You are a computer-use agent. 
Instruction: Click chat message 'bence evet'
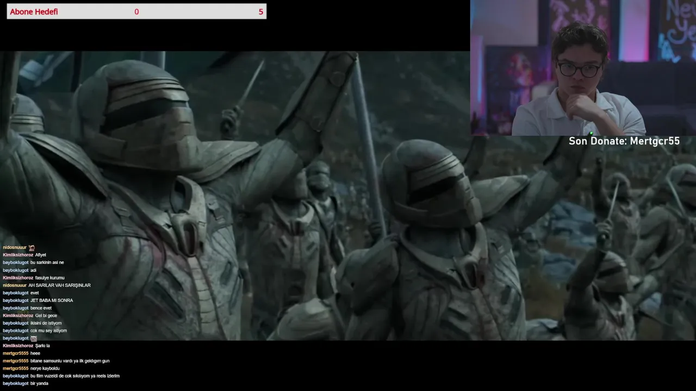click(x=41, y=308)
